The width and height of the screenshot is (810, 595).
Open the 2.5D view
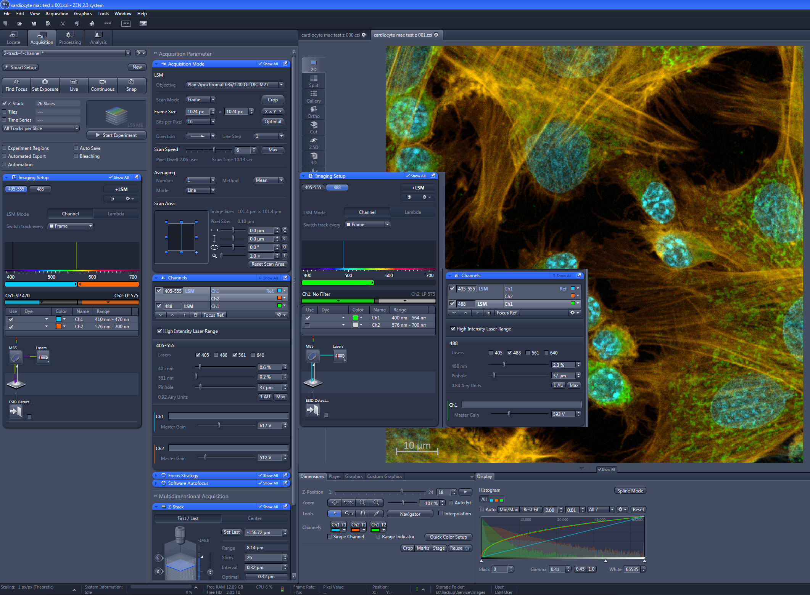tap(313, 143)
